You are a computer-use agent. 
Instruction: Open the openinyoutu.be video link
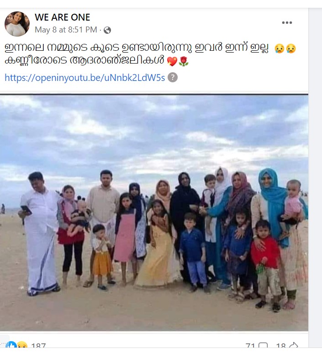pos(85,77)
